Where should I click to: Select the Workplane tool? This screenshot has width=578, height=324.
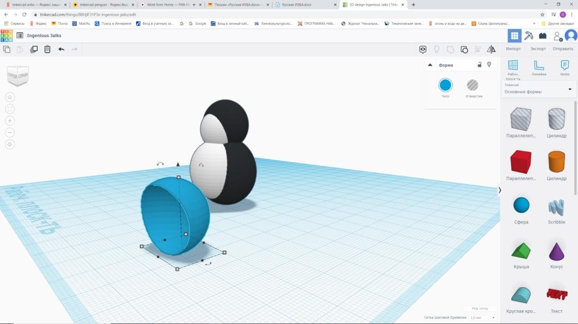click(x=513, y=69)
